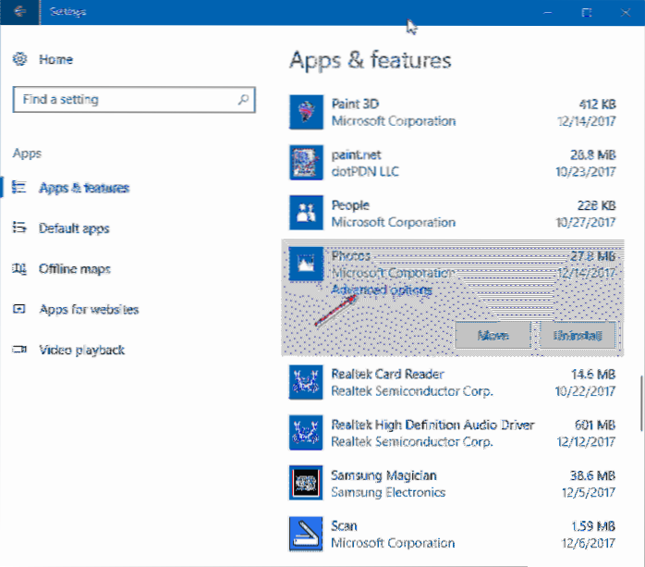The width and height of the screenshot is (645, 567).
Task: Select the Default apps sidebar icon
Action: [18, 228]
